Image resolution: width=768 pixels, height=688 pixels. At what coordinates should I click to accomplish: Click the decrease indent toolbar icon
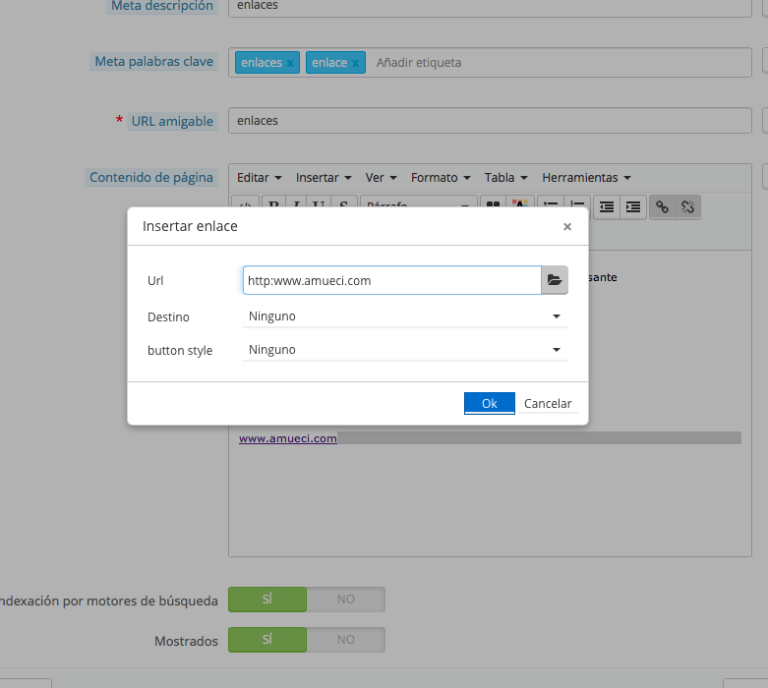point(607,206)
